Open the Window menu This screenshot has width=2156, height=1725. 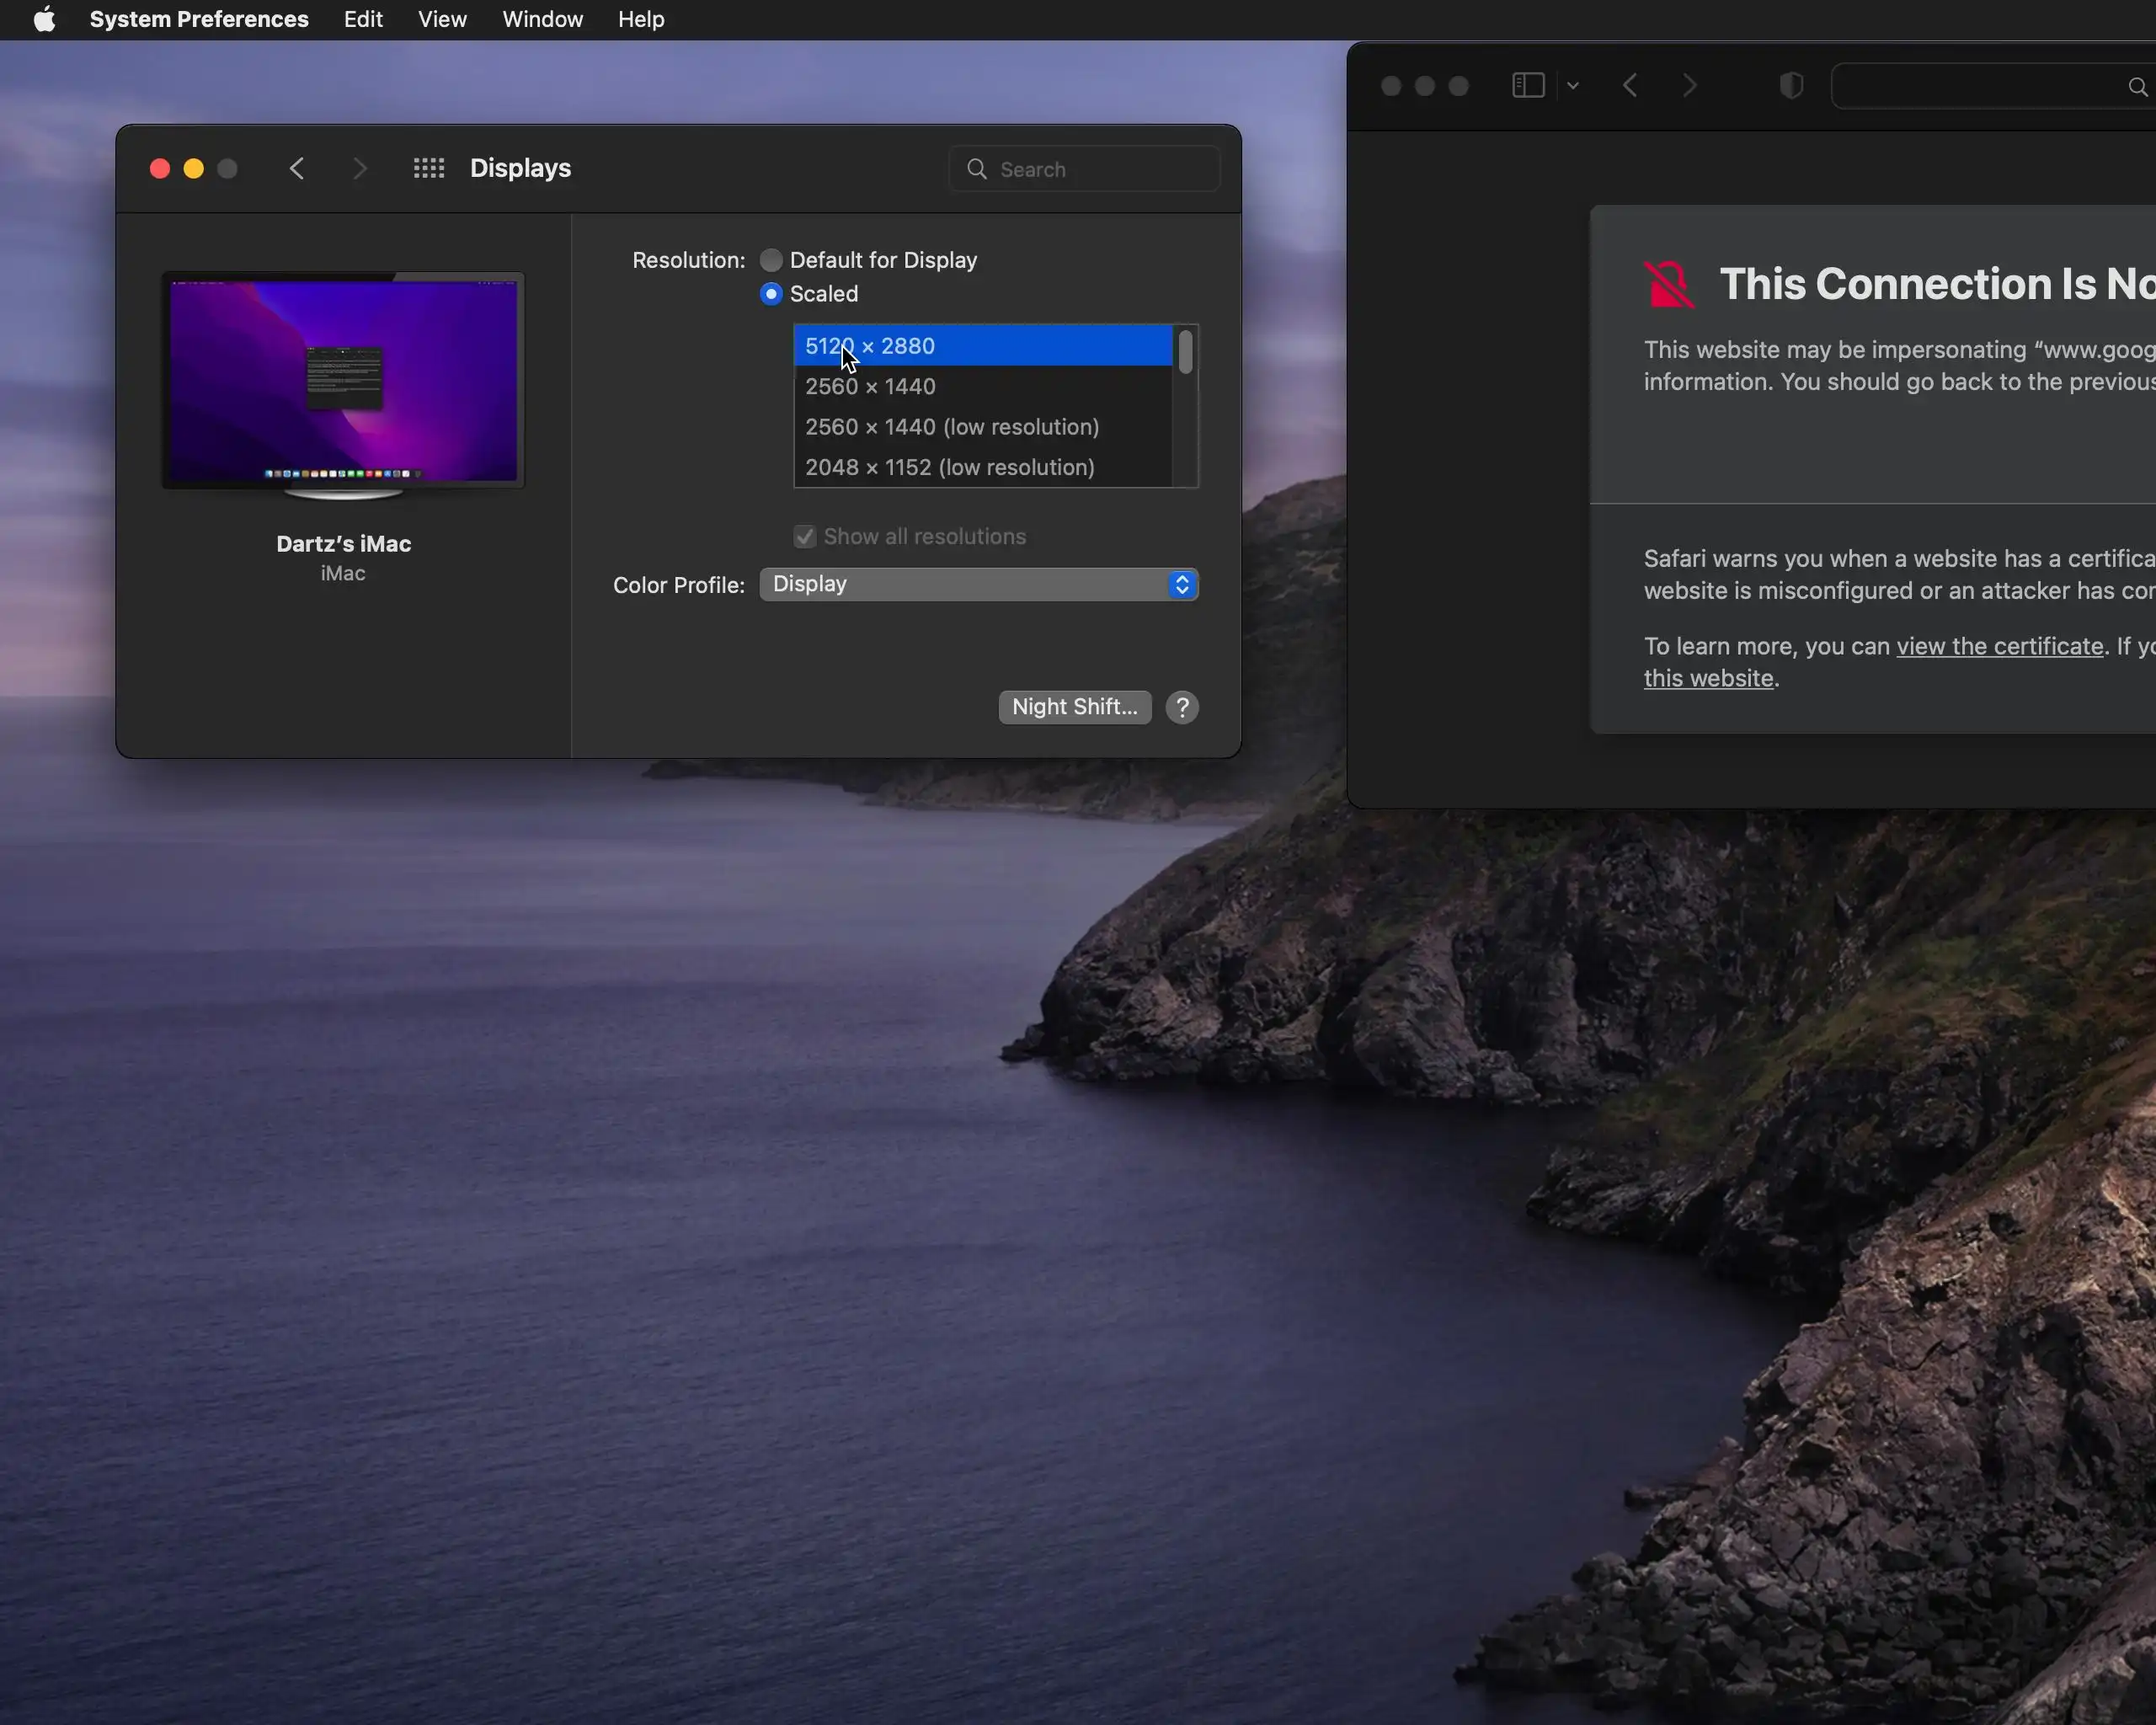point(542,19)
